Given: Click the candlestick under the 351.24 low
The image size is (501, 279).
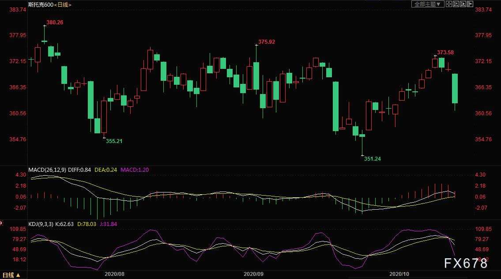Looking at the screenshot, I should tap(362, 136).
